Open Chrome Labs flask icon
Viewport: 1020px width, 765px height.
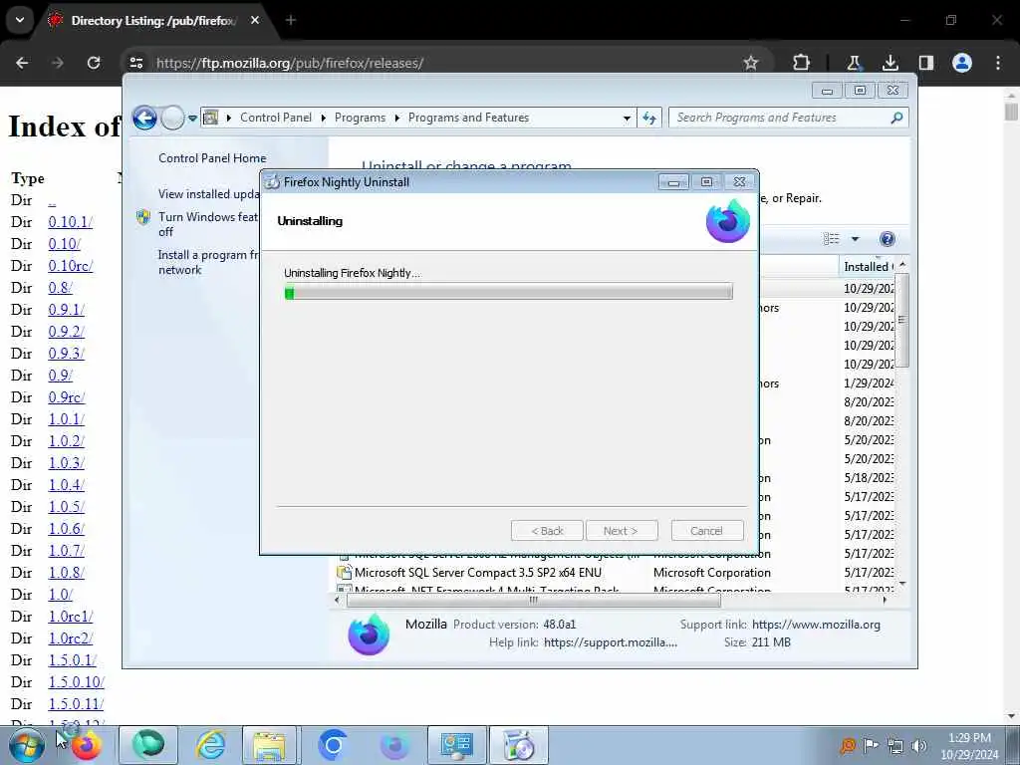pyautogui.click(x=853, y=63)
